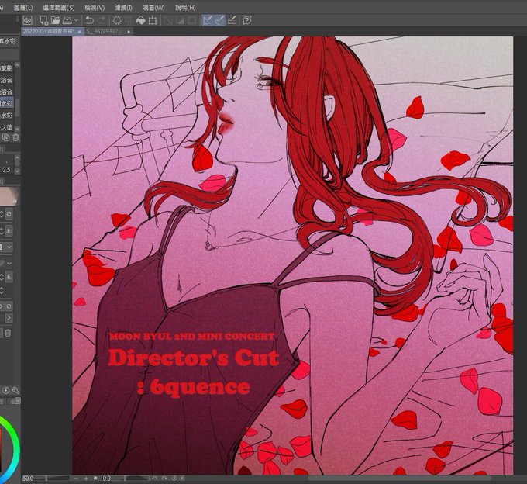Zoom in with the plus button
Screen dimensions: 527x484
pyautogui.click(x=86, y=479)
